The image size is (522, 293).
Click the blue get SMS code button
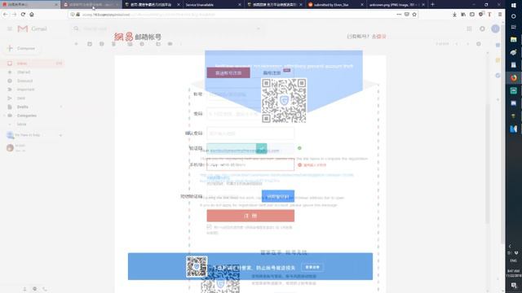(278, 196)
